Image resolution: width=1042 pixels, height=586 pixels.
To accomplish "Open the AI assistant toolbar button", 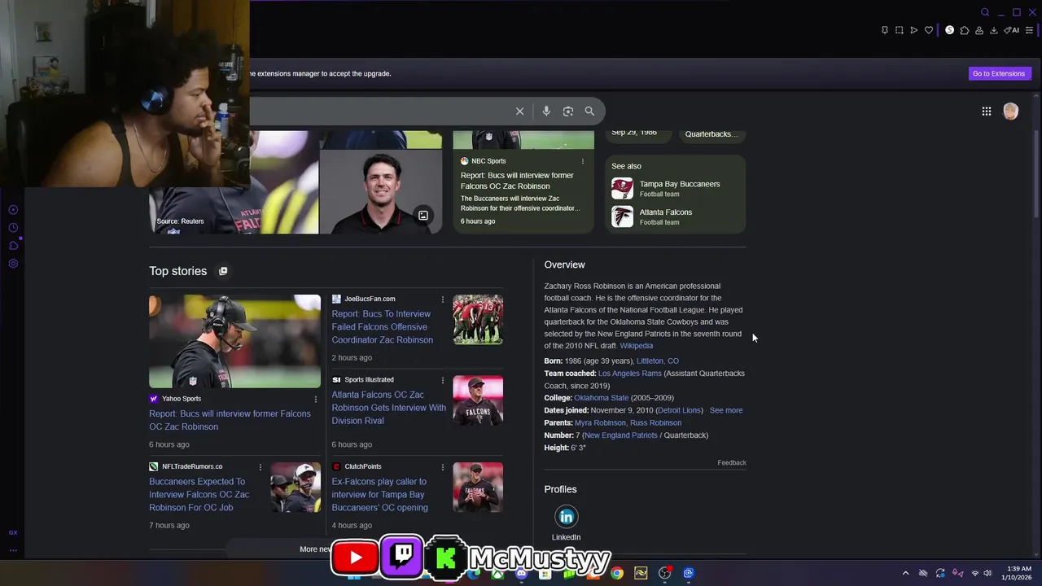I will [x=1012, y=30].
